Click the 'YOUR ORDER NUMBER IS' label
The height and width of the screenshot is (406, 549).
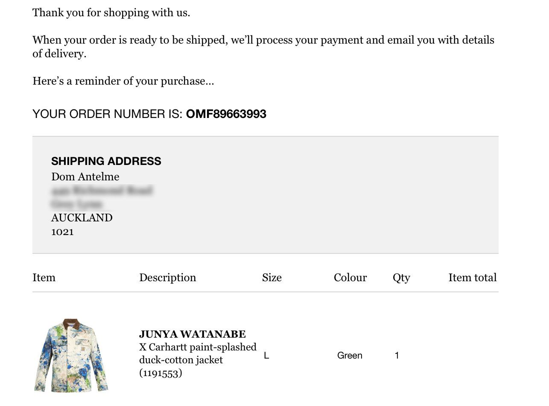coord(108,114)
